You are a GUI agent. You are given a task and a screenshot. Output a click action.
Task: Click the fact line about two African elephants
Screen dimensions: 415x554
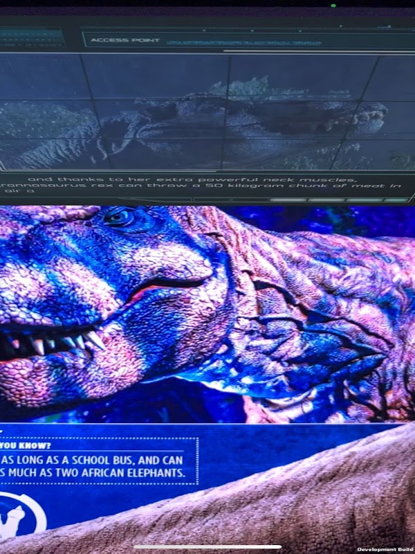point(93,473)
